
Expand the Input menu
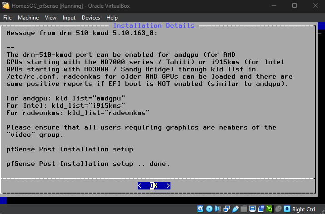[x=69, y=18]
